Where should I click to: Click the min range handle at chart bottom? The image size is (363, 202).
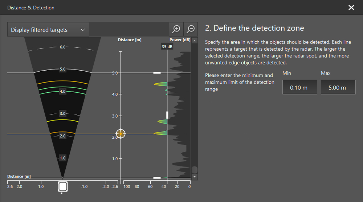pyautogui.click(x=157, y=178)
